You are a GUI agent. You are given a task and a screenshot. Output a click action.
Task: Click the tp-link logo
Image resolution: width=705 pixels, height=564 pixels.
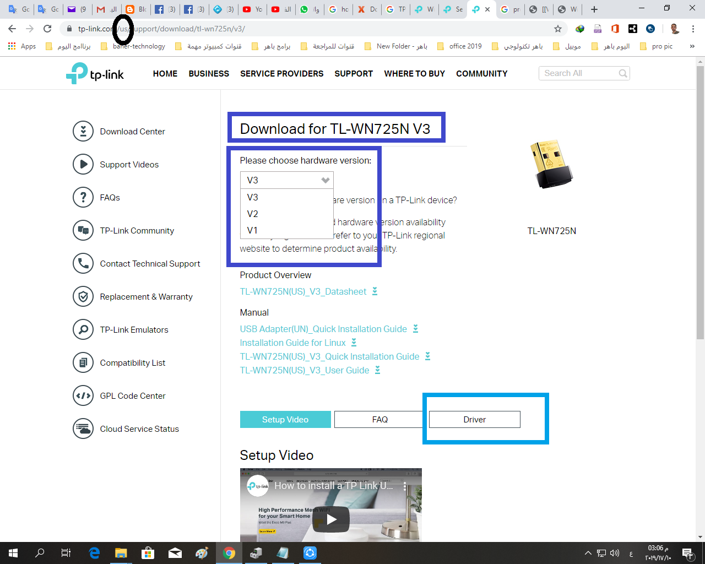(95, 73)
